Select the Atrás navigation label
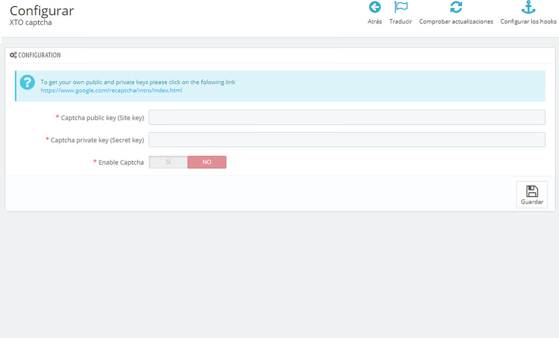Image resolution: width=559 pixels, height=338 pixels. tap(375, 21)
